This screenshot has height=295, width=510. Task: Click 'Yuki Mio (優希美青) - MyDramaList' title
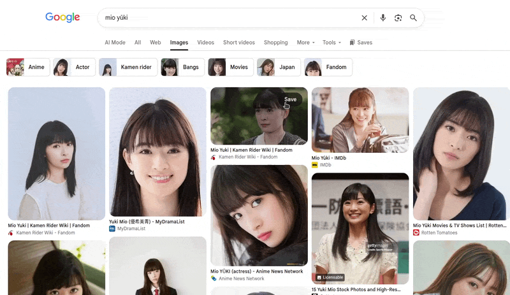point(147,222)
